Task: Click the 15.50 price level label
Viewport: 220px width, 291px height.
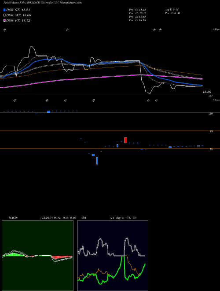Action: click(207, 92)
